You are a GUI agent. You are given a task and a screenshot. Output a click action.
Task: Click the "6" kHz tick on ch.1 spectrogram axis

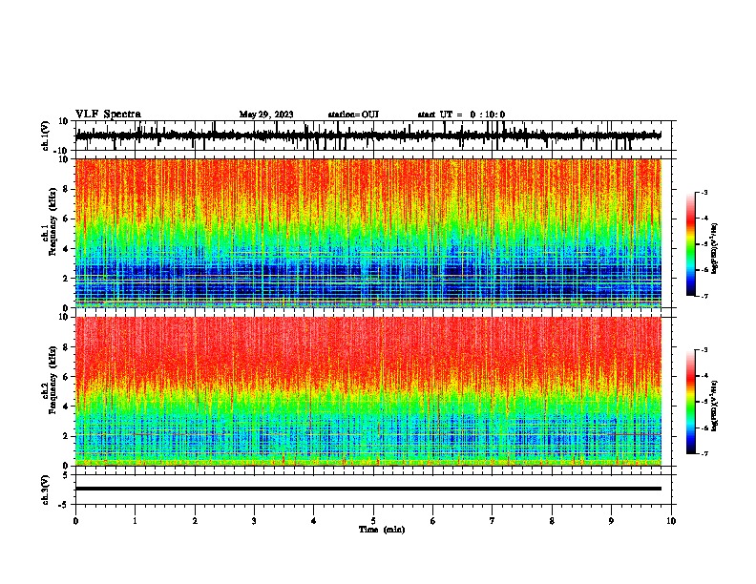[x=66, y=219]
